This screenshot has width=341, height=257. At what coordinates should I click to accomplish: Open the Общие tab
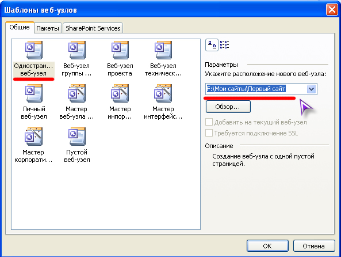[20, 27]
